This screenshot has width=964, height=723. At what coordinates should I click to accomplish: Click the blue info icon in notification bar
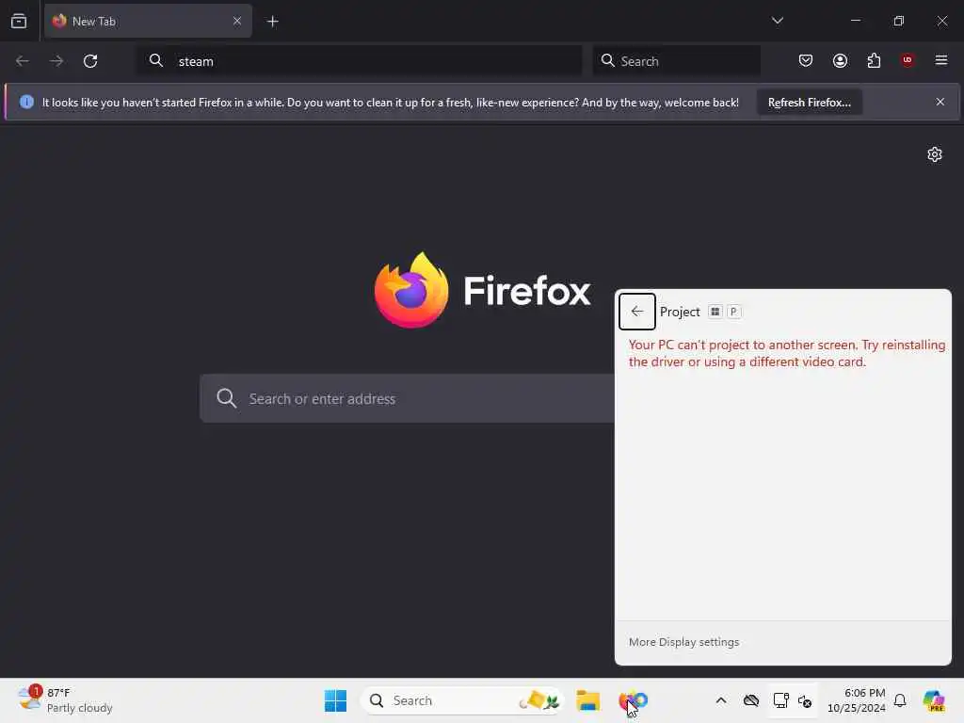(26, 102)
